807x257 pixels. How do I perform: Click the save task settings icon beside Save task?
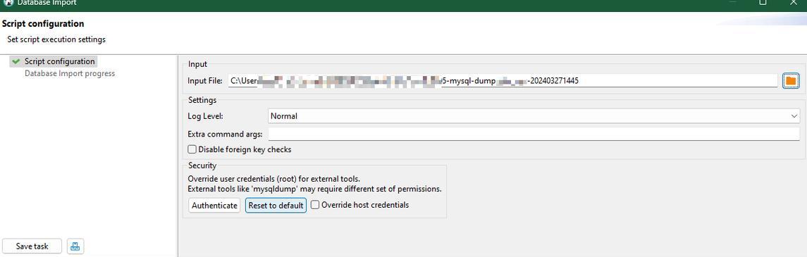(x=75, y=246)
